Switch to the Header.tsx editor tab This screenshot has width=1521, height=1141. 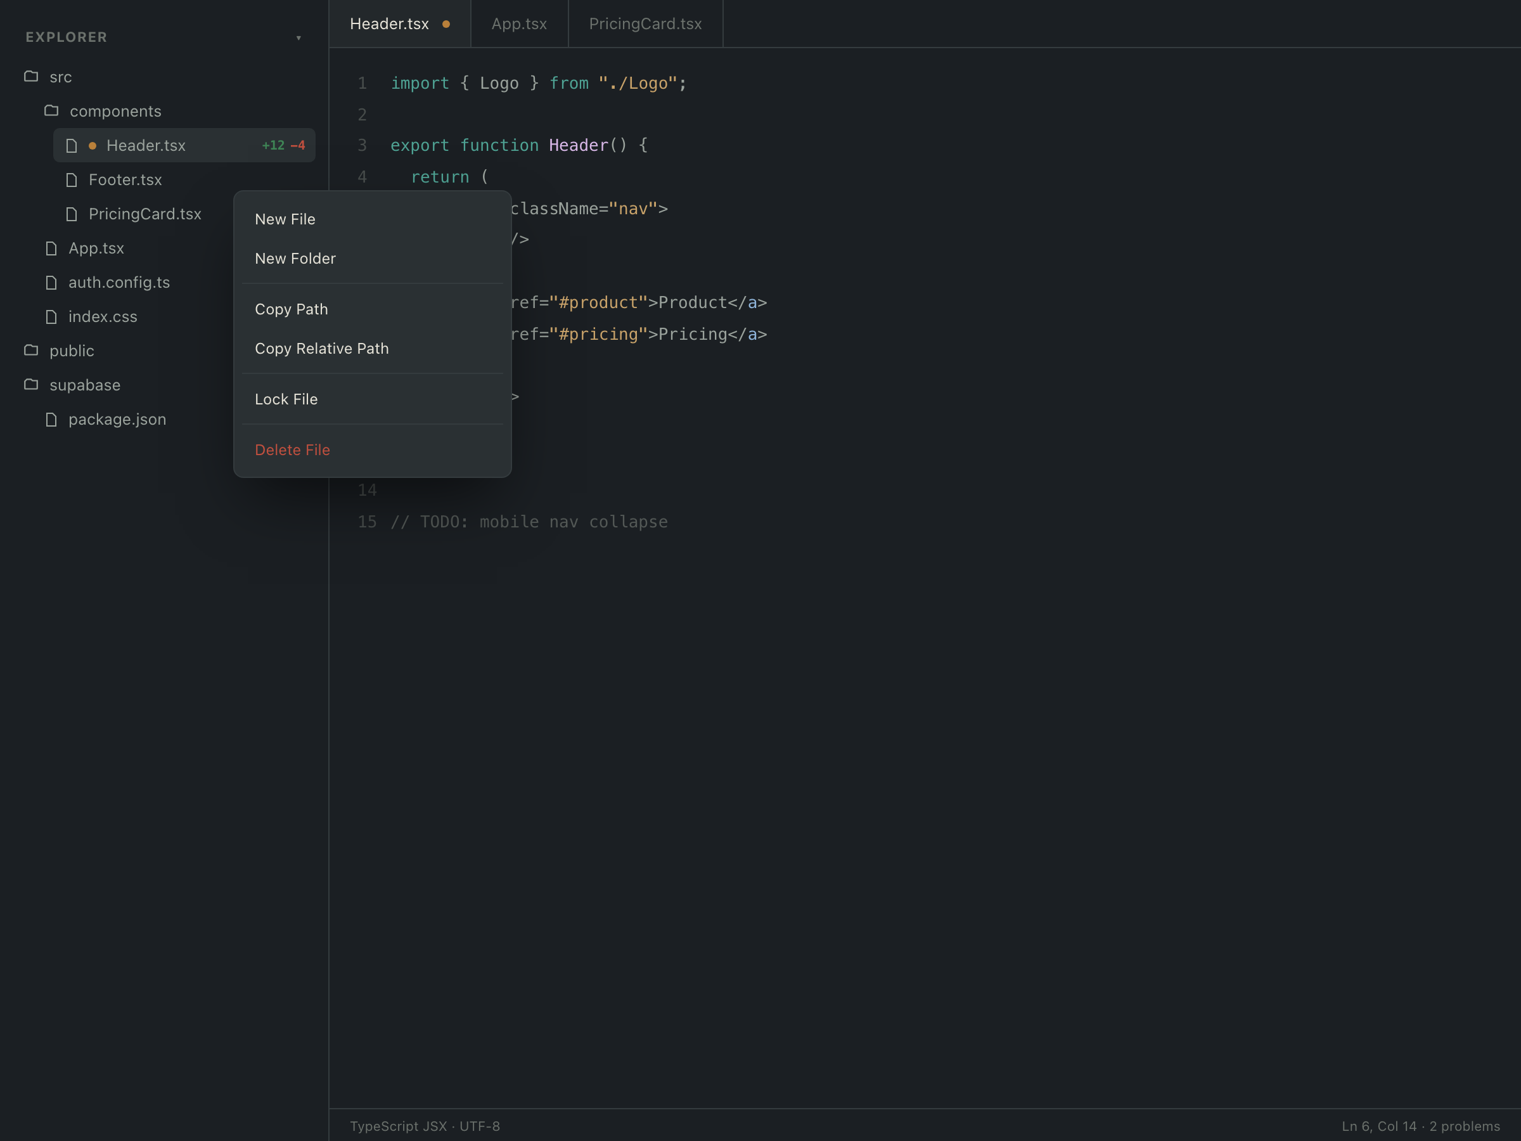coord(399,24)
